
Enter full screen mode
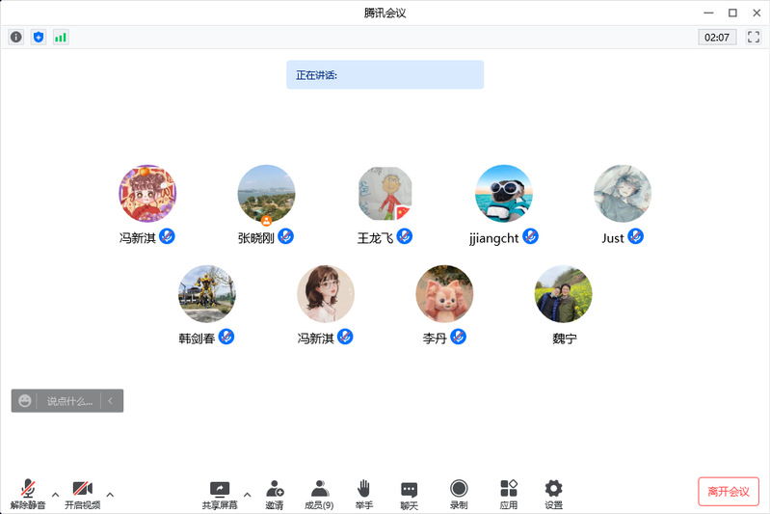point(754,38)
